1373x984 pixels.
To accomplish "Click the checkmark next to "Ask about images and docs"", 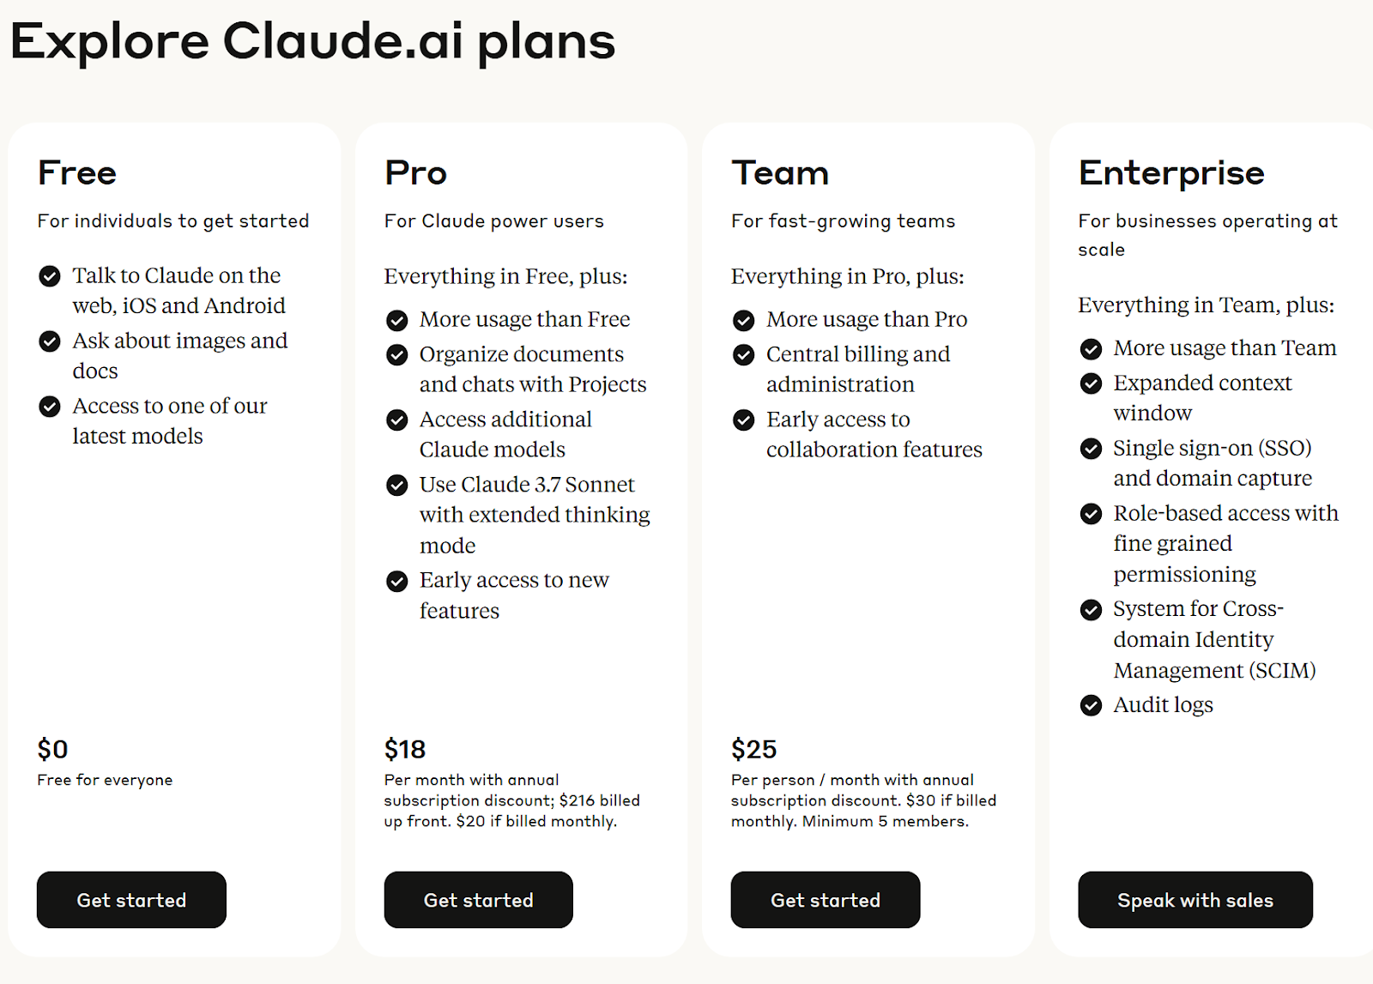I will coord(49,341).
